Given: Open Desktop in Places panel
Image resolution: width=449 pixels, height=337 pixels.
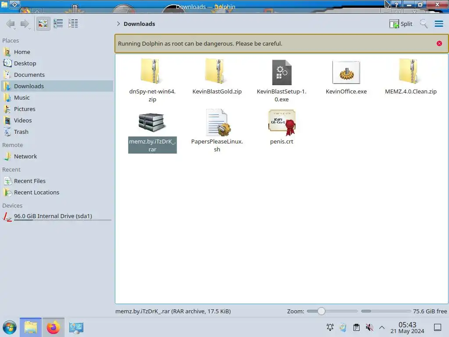Looking at the screenshot, I should 57,63.
